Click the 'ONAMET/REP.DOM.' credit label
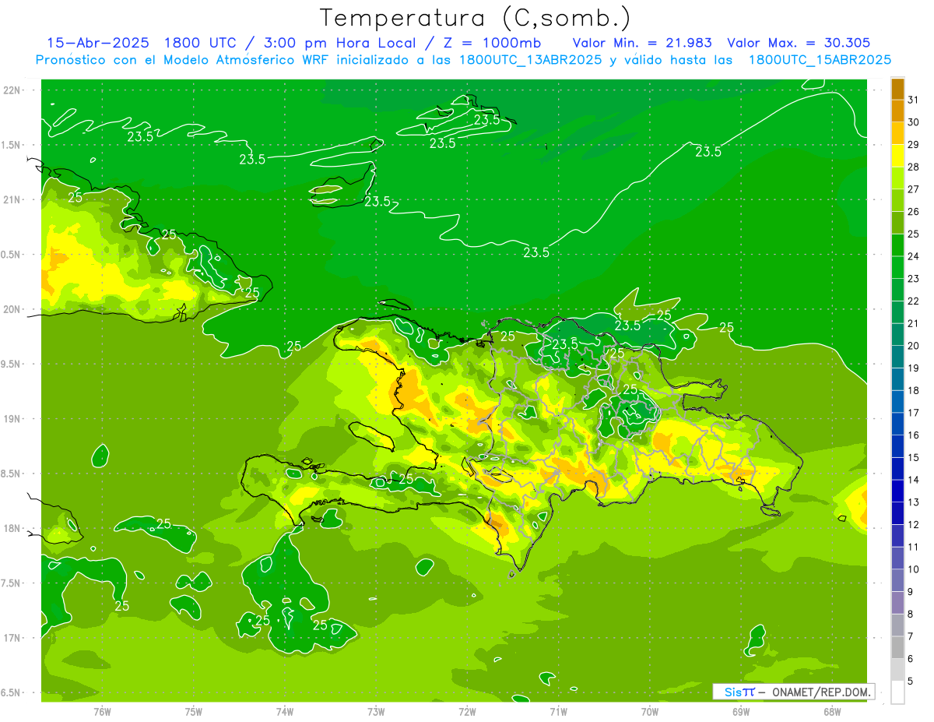The image size is (934, 722). [x=822, y=692]
